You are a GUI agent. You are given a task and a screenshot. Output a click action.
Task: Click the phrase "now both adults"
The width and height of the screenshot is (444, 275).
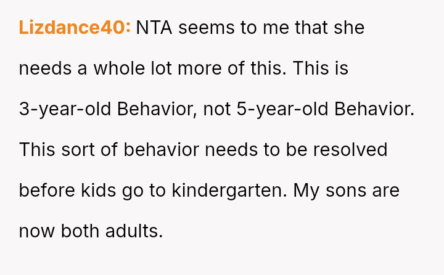(90, 231)
